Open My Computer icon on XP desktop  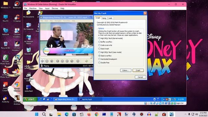tap(29, 26)
